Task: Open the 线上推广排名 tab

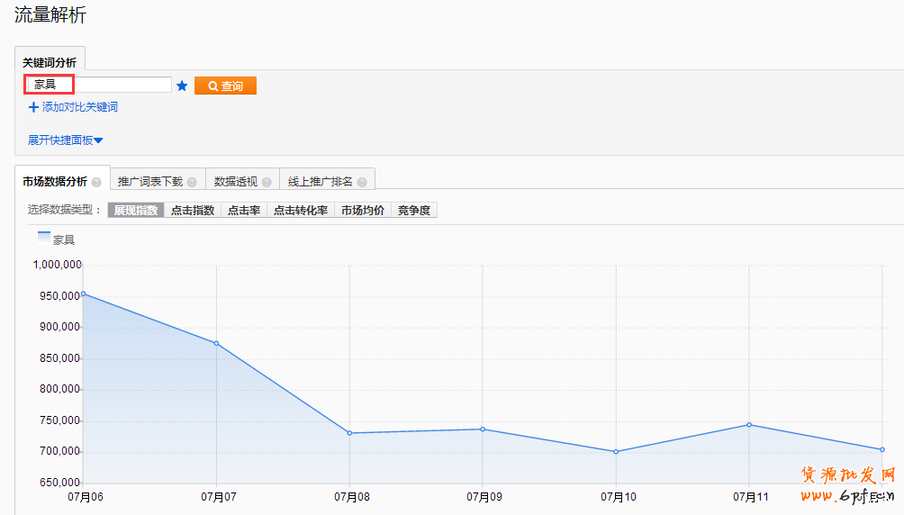Action: point(320,181)
